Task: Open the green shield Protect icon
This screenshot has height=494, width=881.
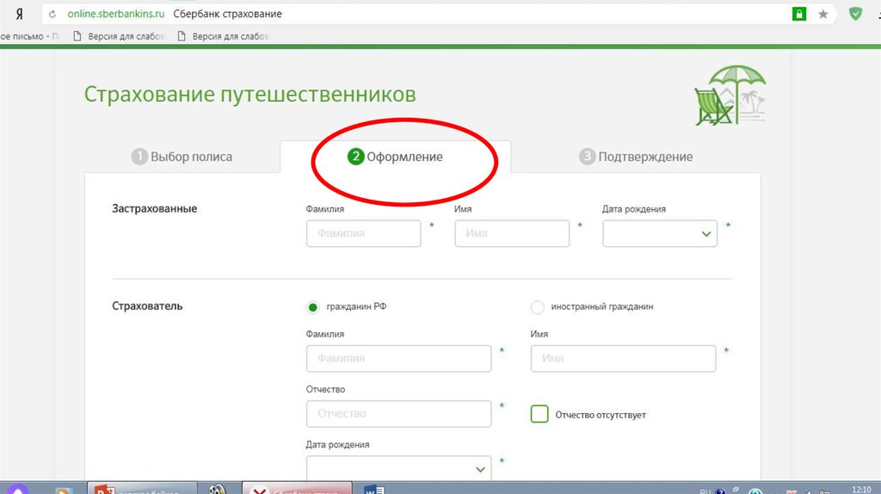Action: coord(855,14)
